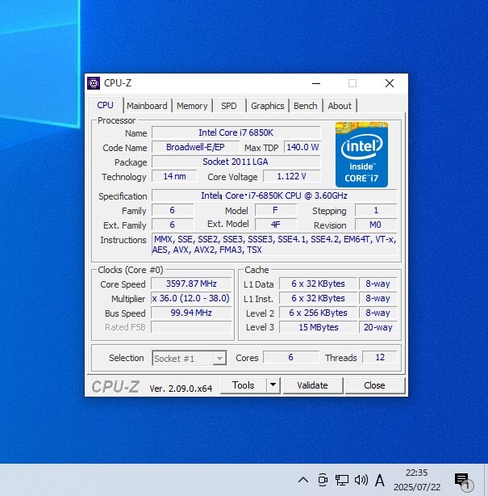Viewport: 488px width, 496px height.
Task: Click the Validate button
Action: click(313, 385)
